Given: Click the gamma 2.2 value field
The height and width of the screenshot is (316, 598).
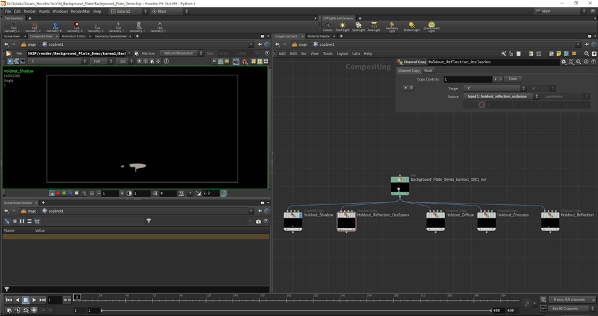Looking at the screenshot, I should coord(210,194).
